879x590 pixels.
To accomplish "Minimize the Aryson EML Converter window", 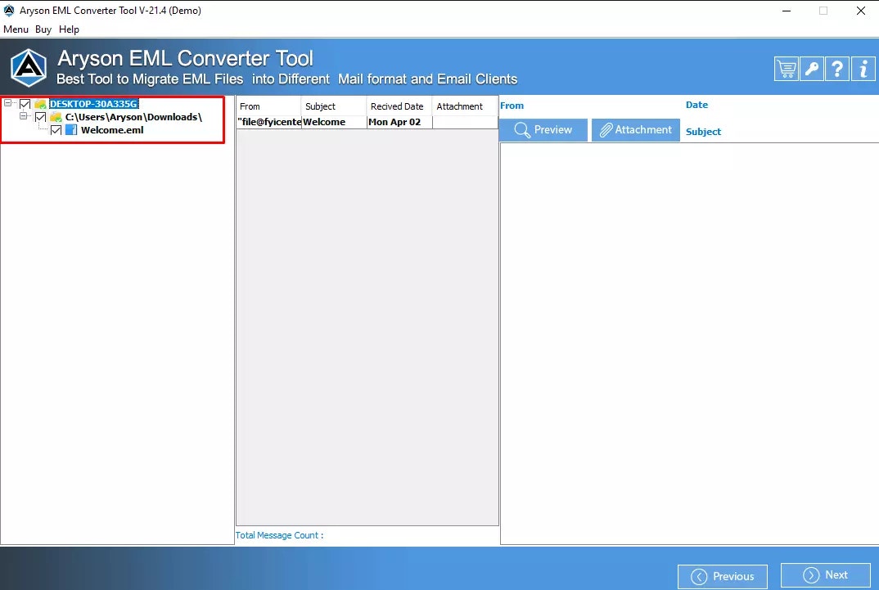I will (787, 11).
